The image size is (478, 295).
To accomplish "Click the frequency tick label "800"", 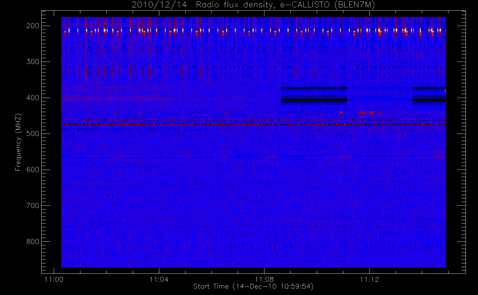I will 32,242.
